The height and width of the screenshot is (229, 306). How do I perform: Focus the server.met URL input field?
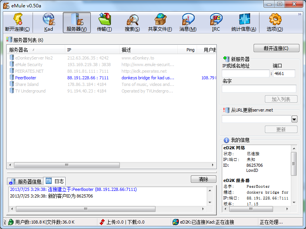point(257,119)
